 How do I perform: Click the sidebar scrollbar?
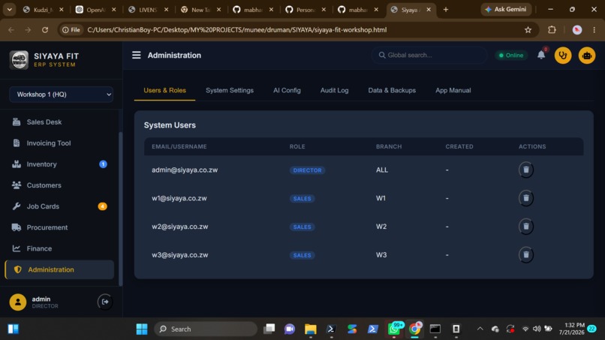(120, 209)
